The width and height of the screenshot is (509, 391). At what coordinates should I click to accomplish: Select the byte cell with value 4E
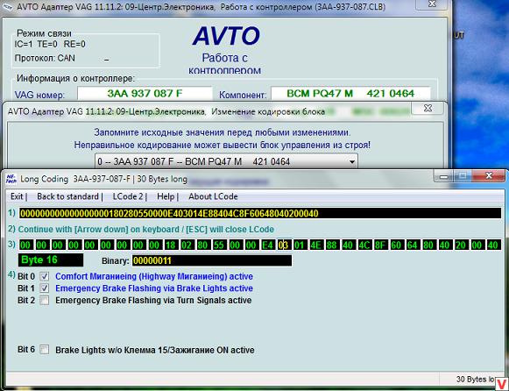[x=316, y=245]
